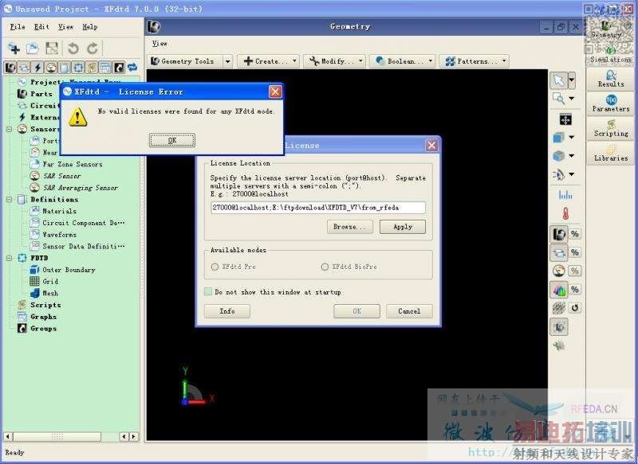Click the red thermometer icon
Image resolution: width=638 pixels, height=464 pixels.
click(565, 213)
